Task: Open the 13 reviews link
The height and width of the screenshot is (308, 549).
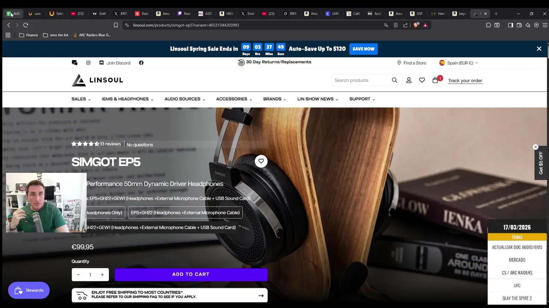Action: [110, 144]
